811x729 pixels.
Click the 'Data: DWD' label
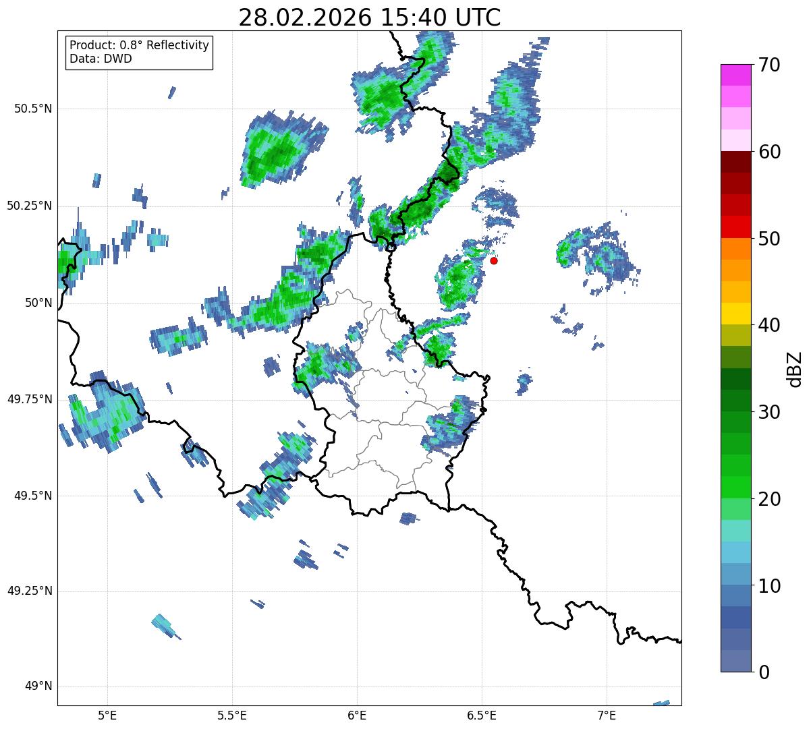coord(101,59)
